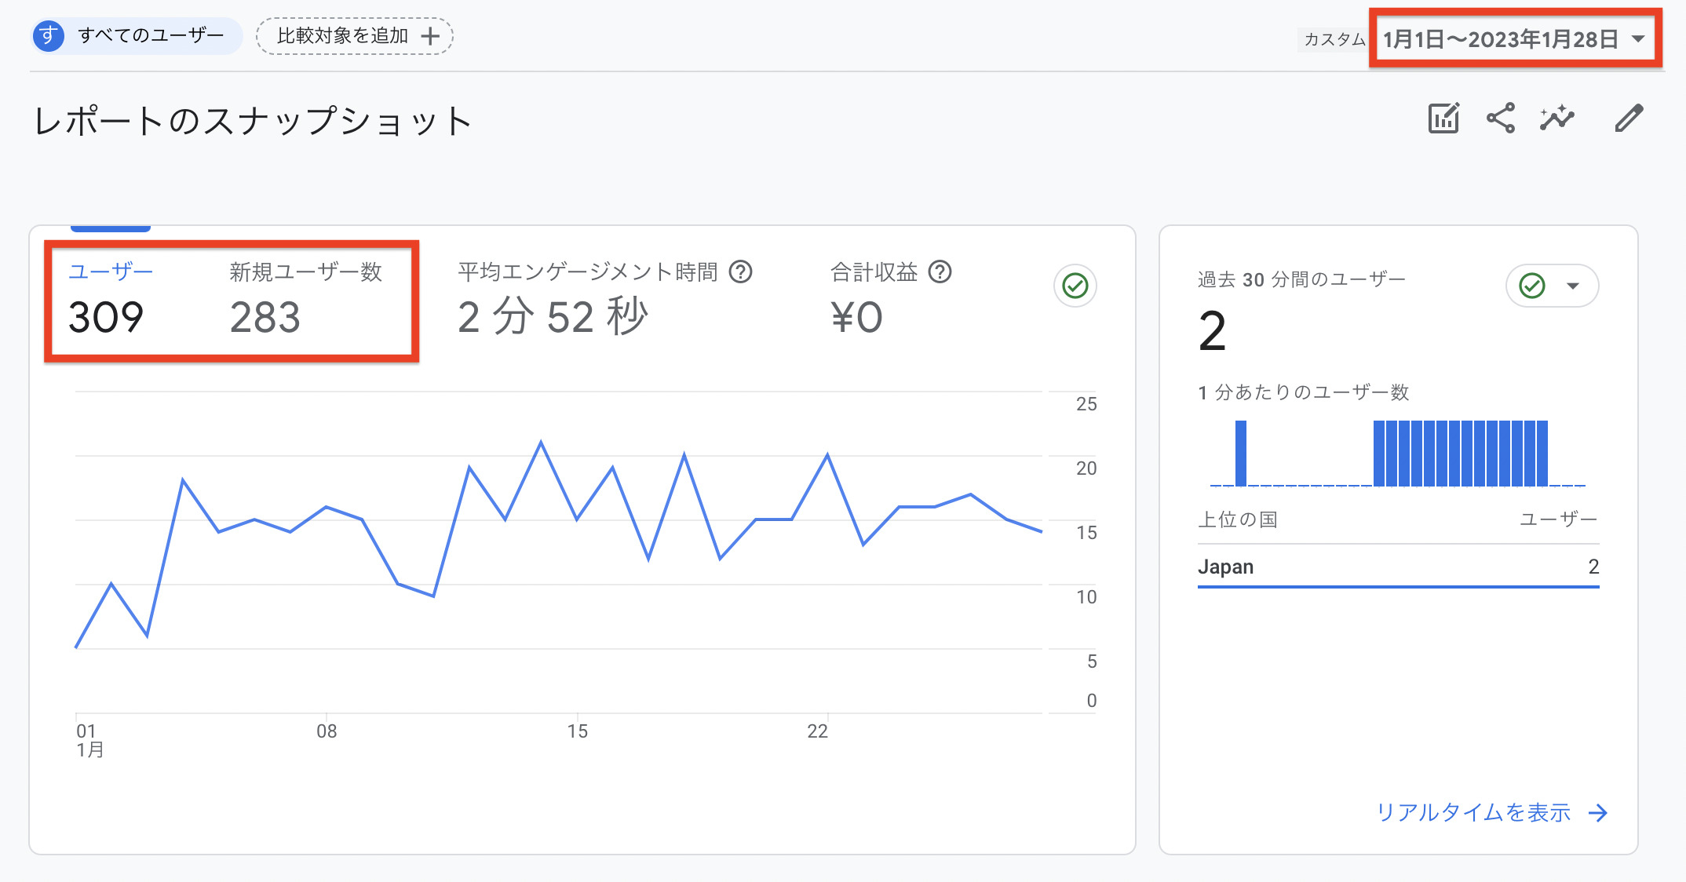This screenshot has width=1686, height=882.
Task: Expand the date range dropdown arrow
Action: click(x=1638, y=39)
